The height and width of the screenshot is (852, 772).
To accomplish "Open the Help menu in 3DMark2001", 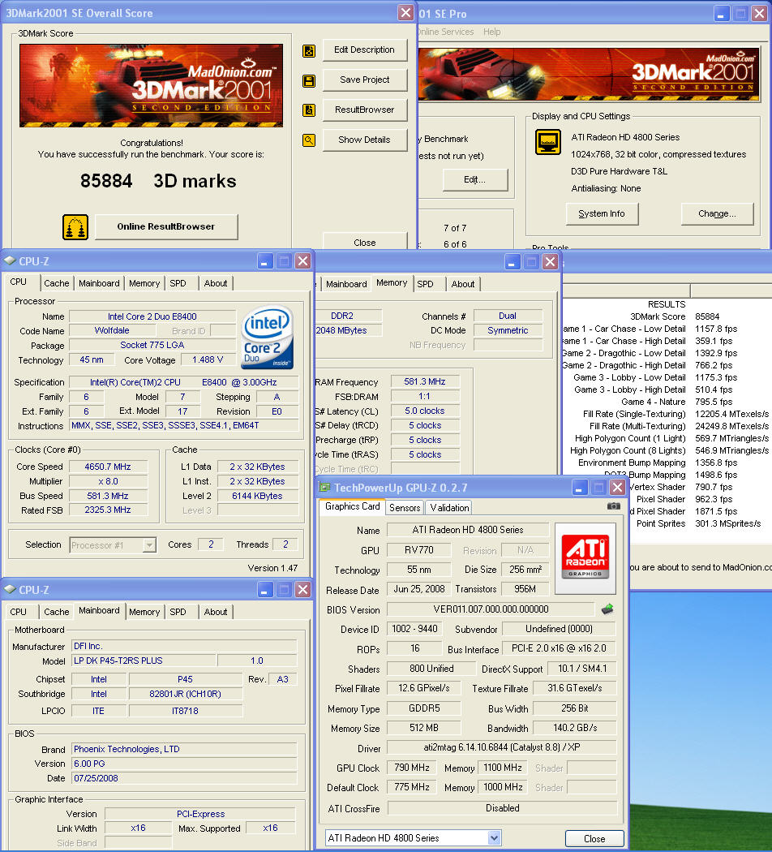I will click(492, 32).
